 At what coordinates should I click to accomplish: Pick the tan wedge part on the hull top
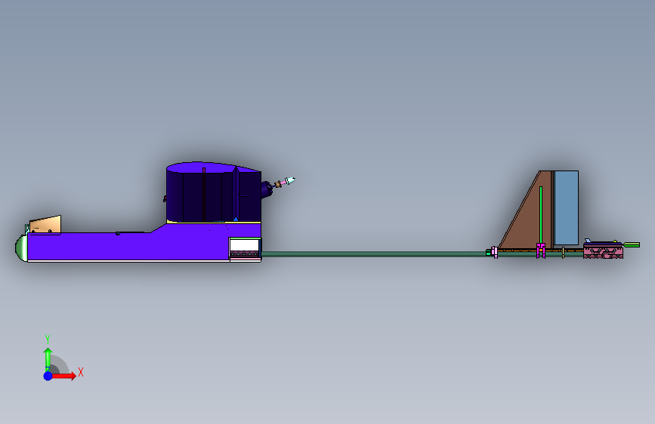[45, 225]
